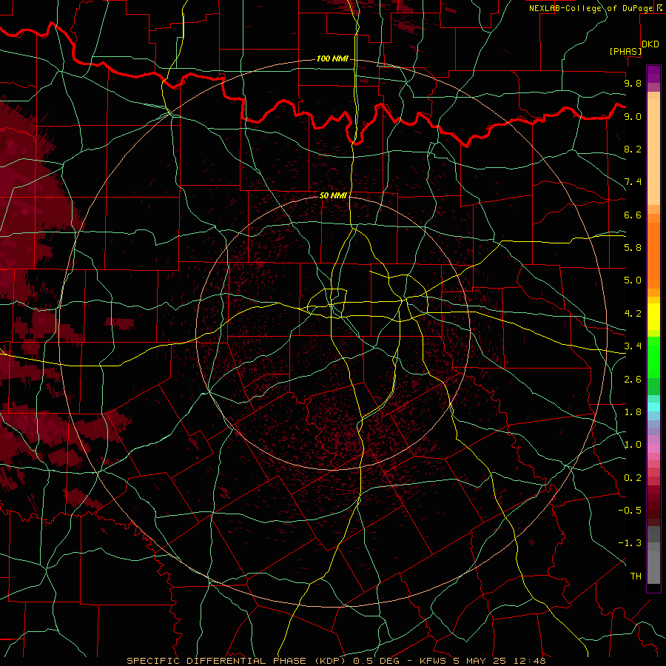Click the 1.0 scale value

(633, 445)
